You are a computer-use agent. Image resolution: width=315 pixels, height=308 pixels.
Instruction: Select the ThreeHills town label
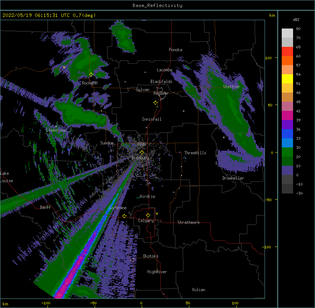195,153
